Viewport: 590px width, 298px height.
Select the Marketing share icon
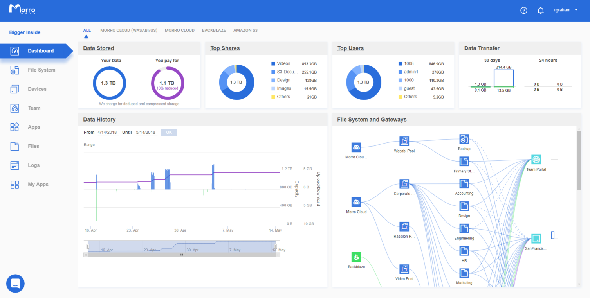pyautogui.click(x=464, y=273)
